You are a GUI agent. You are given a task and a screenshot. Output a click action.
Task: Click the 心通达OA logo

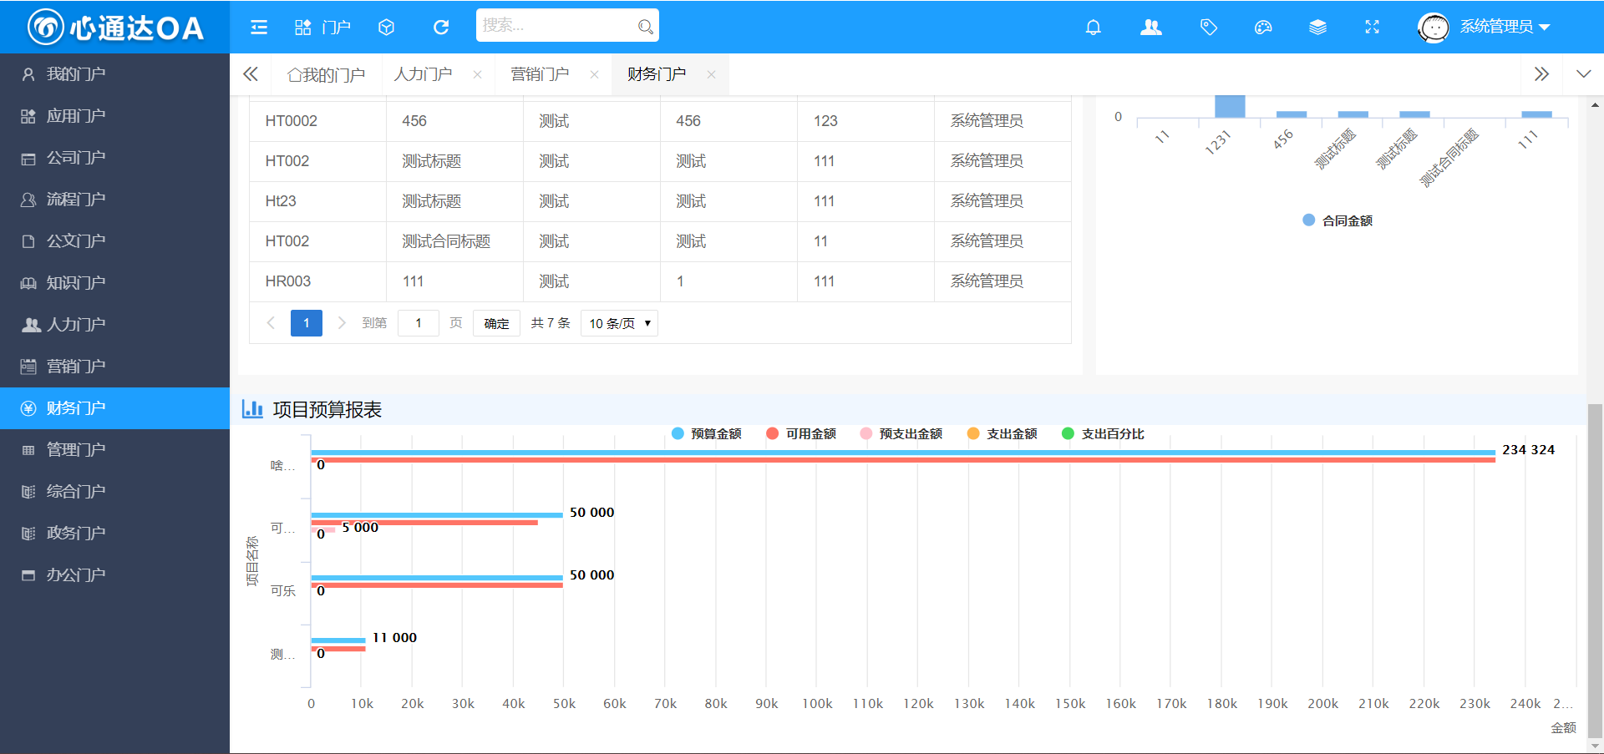115,28
